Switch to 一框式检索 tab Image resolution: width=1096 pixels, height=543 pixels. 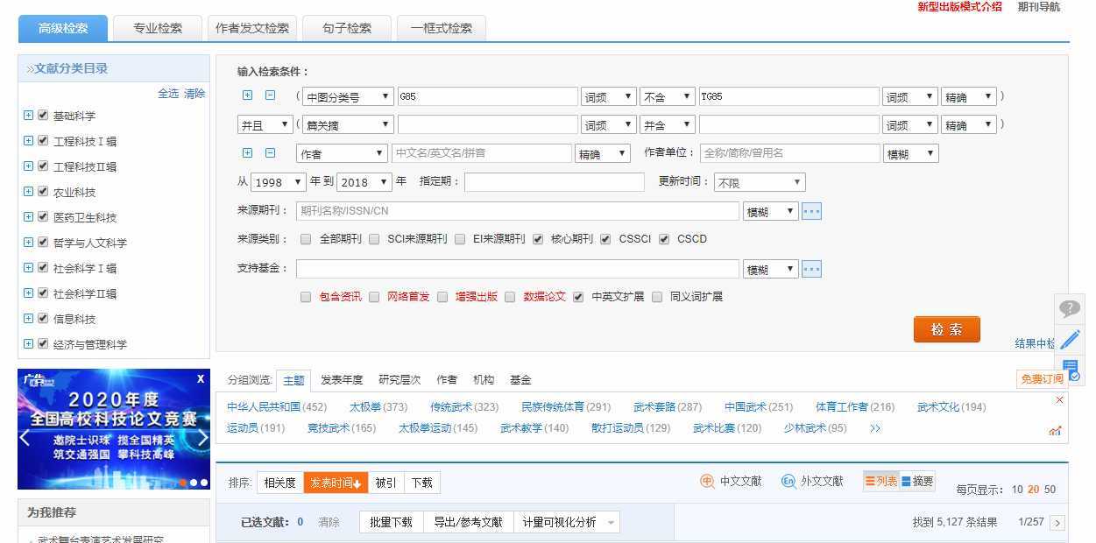coord(442,28)
